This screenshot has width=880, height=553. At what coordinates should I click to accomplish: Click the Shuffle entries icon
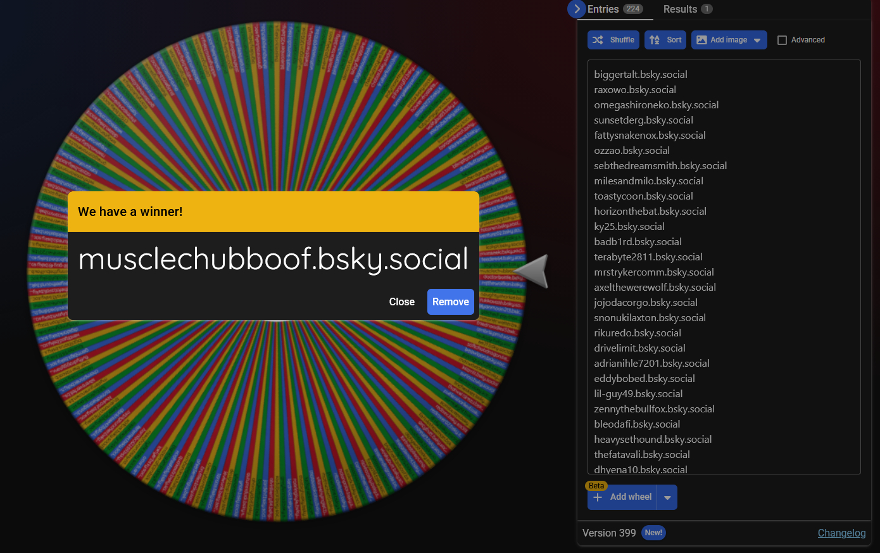598,40
